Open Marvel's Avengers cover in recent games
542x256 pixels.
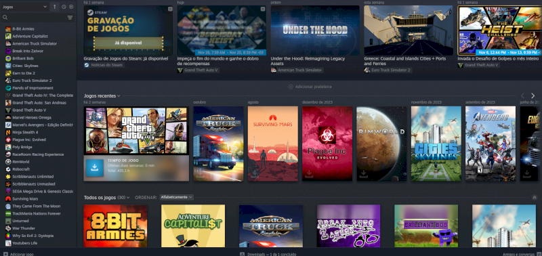pyautogui.click(x=491, y=144)
